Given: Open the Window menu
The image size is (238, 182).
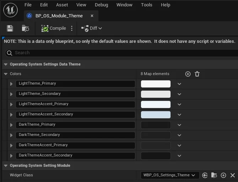Looking at the screenshot, I should pos(124,5).
